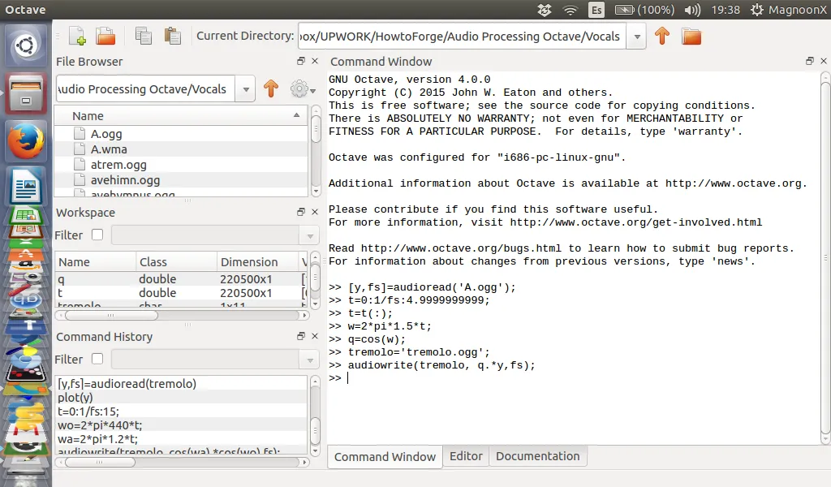Screen dimensions: 831x487
Task: Click the New Script toolbar icon
Action: (77, 36)
